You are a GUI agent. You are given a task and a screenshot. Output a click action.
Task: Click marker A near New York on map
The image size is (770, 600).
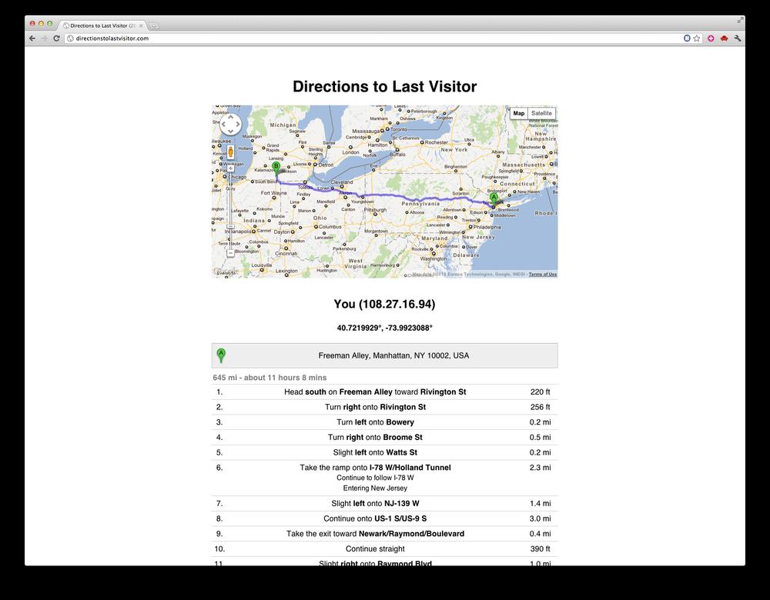(x=494, y=199)
